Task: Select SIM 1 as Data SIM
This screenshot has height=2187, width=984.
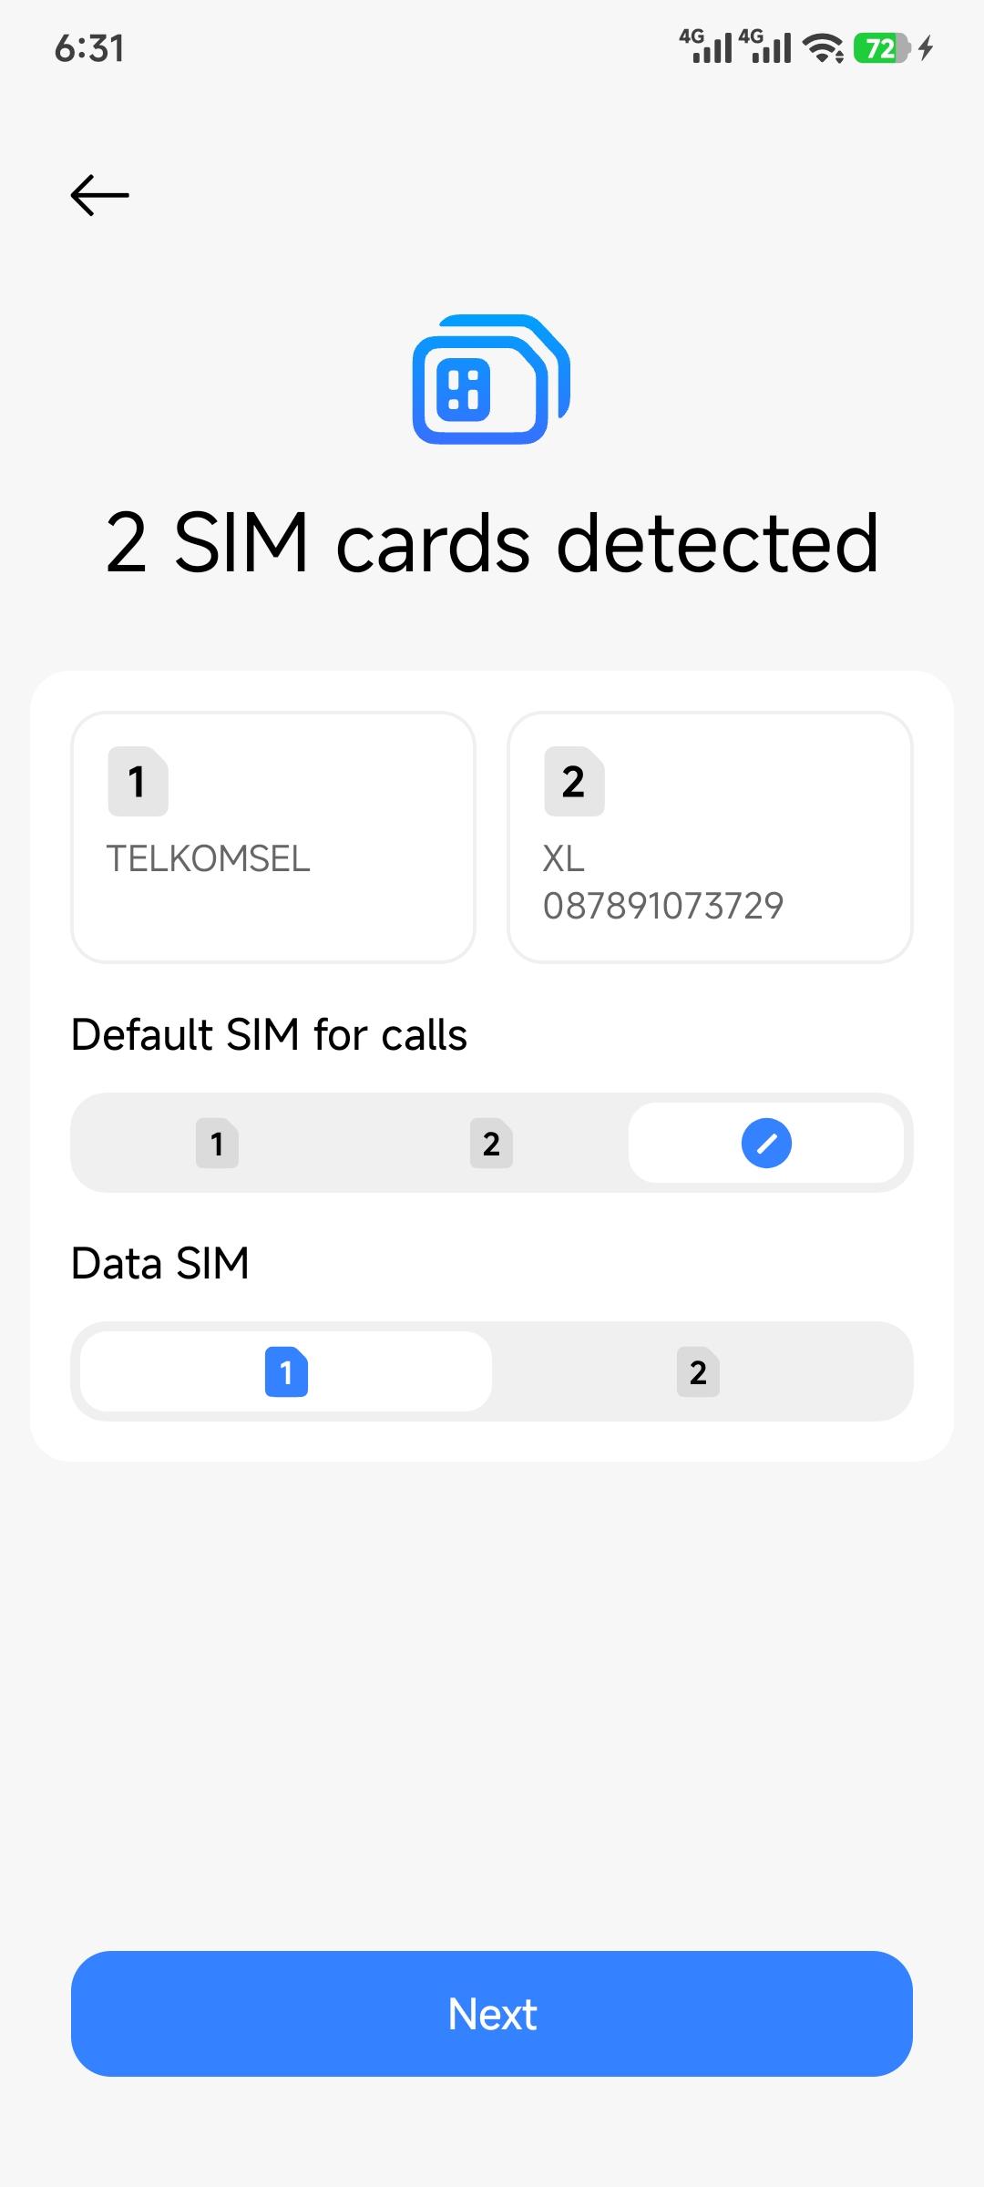Action: click(x=286, y=1371)
